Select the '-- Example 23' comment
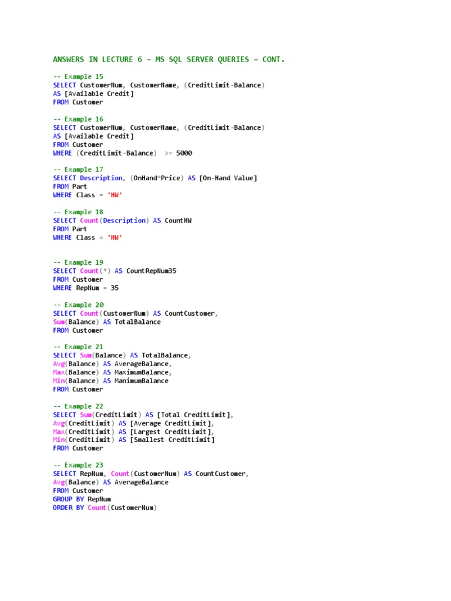 [x=78, y=465]
